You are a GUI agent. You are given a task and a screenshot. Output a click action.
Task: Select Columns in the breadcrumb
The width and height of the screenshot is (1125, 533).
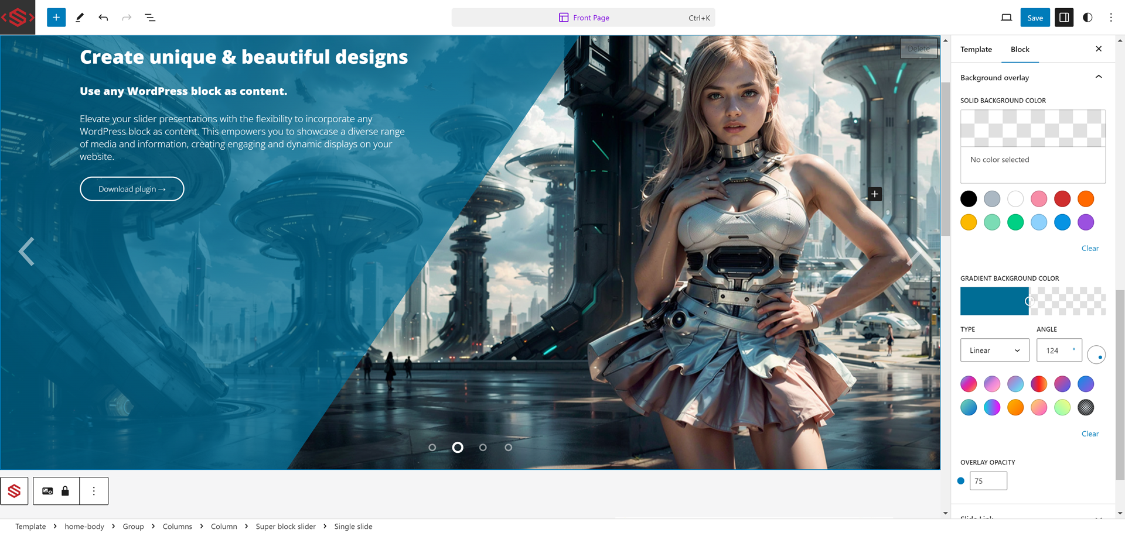coord(178,527)
